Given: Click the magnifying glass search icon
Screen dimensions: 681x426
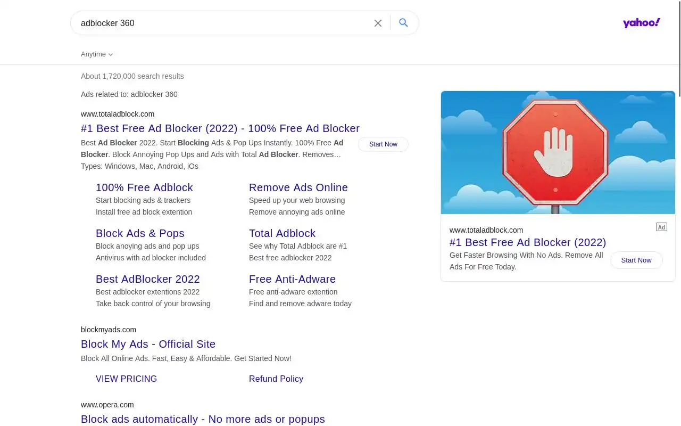Looking at the screenshot, I should 403,23.
